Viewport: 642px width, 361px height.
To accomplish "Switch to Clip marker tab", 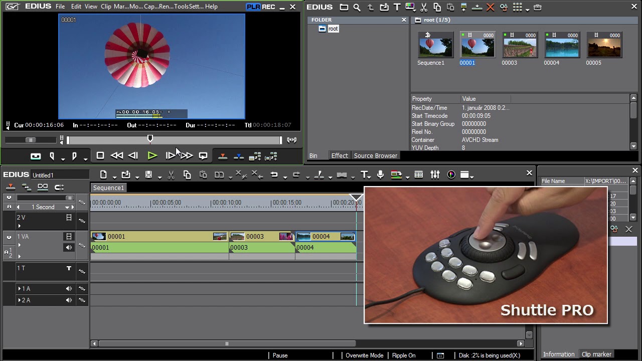I will pyautogui.click(x=596, y=354).
